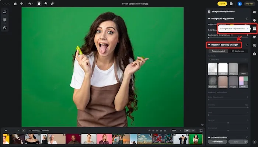Screen dimensions: 258x147
Task: Open the history panel in left sidebar
Action: click(x=4, y=27)
